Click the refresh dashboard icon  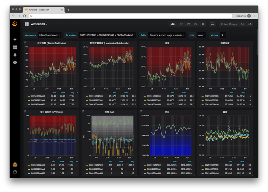(x=250, y=24)
